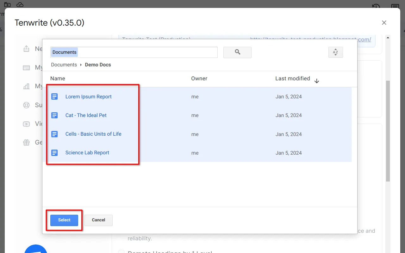Toggle the A-Z sort order button

point(336,52)
